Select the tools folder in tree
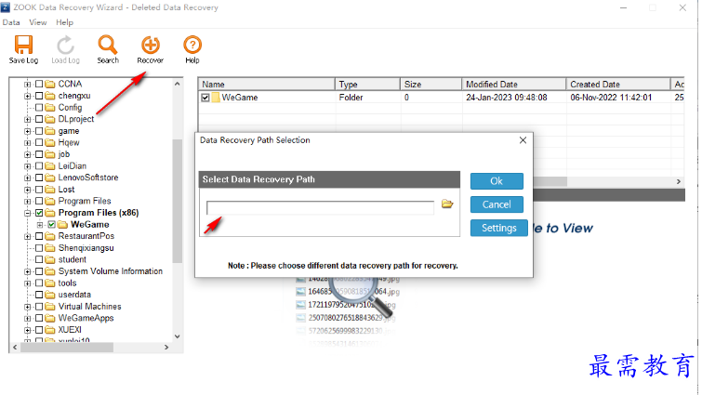702x395 pixels. (67, 283)
